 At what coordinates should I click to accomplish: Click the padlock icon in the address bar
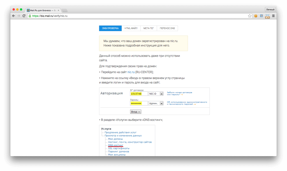click(x=30, y=16)
